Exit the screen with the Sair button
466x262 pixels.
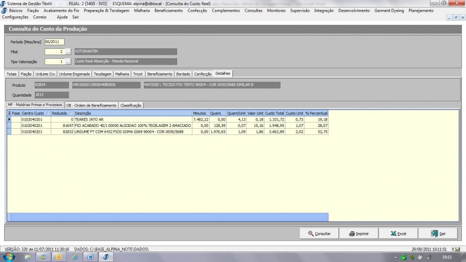[439, 233]
